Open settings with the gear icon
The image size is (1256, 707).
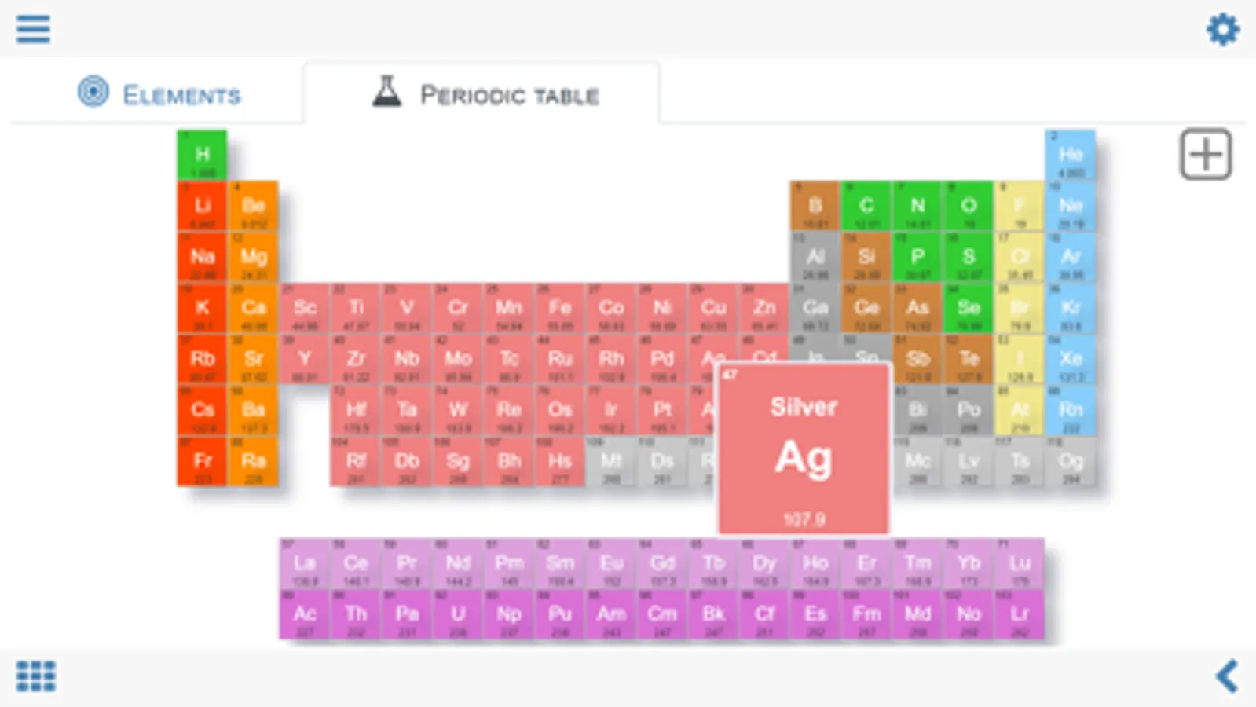1222,30
